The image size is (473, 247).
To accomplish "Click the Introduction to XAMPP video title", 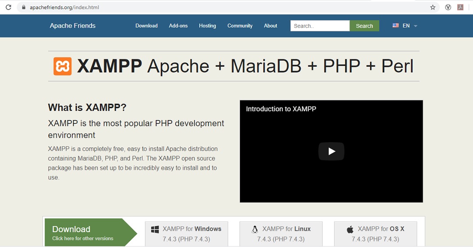I will coord(281,109).
